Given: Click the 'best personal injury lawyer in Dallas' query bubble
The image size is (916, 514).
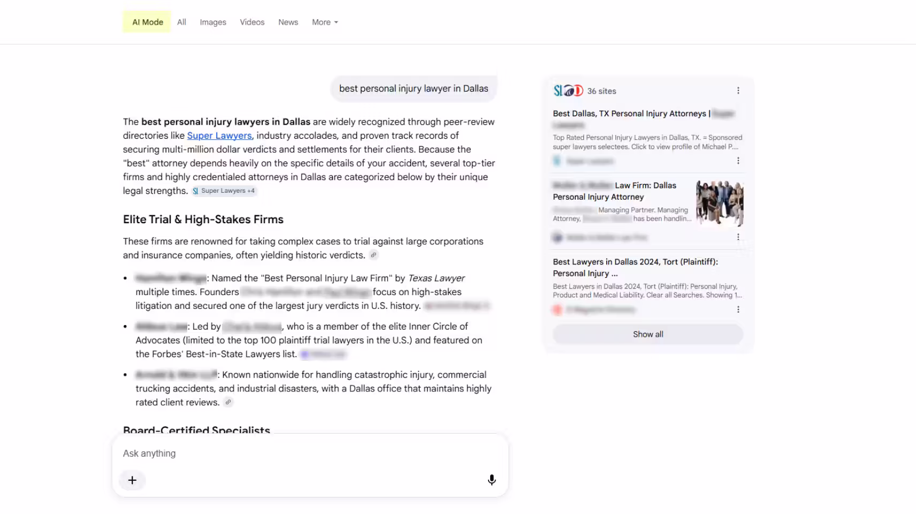Looking at the screenshot, I should click(x=414, y=88).
